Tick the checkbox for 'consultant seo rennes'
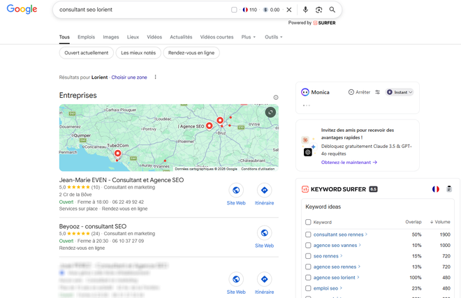The width and height of the screenshot is (461, 298). (308, 234)
